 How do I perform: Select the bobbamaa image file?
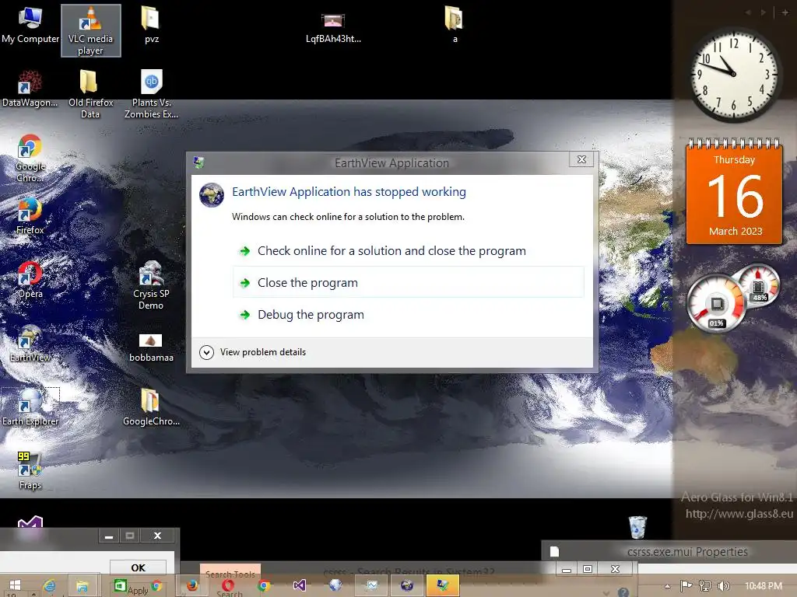point(151,347)
